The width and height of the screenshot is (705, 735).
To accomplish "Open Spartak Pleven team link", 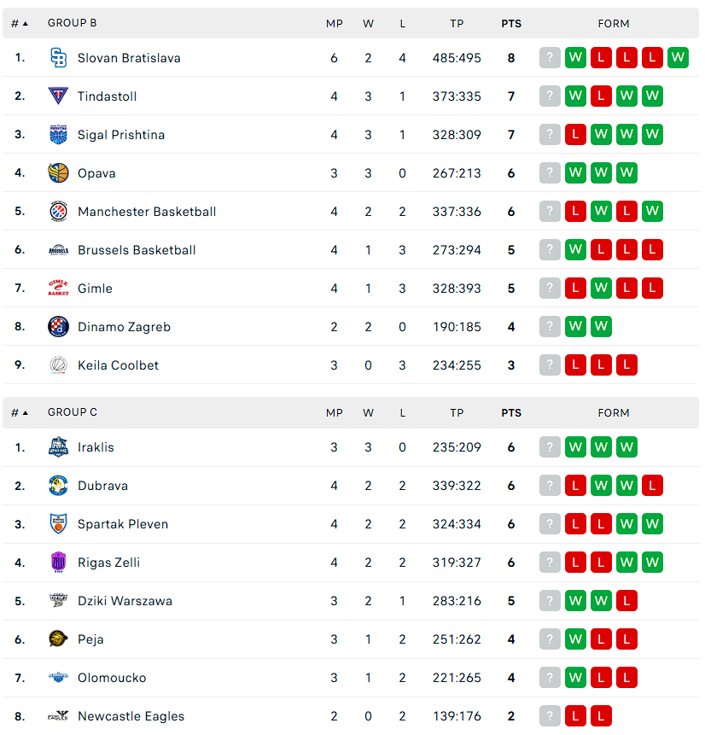I will 122,524.
